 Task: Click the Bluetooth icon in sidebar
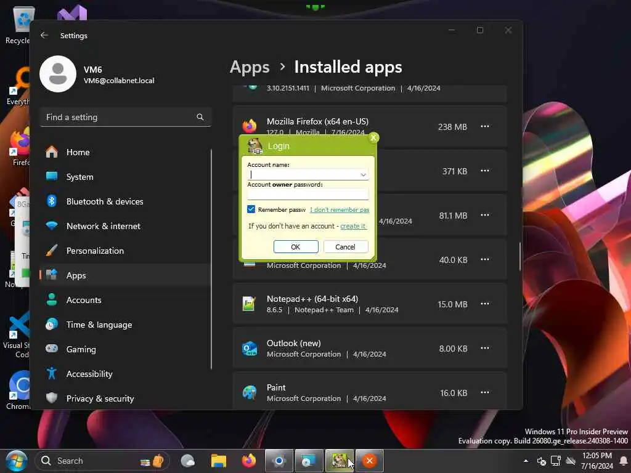52,201
